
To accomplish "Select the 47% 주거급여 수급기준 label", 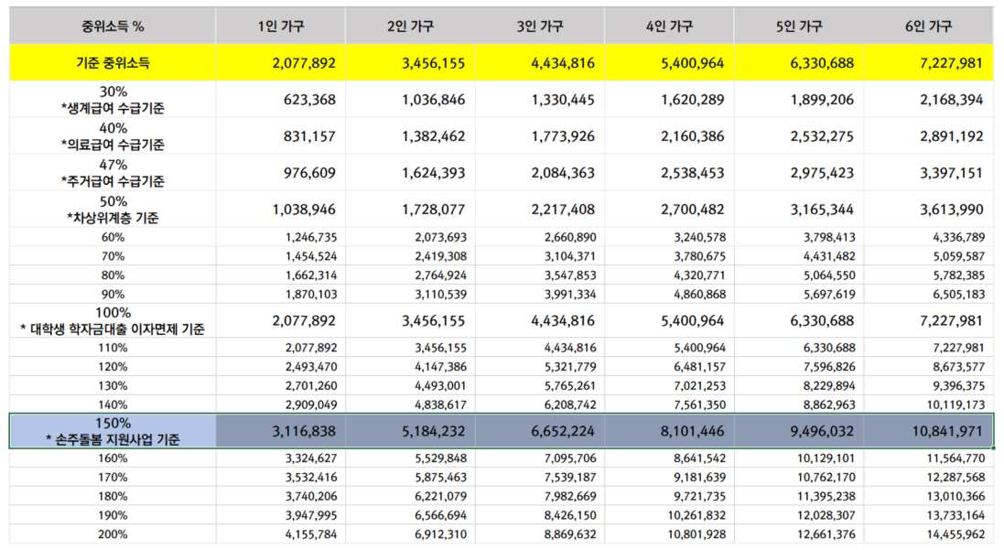I will coord(113,172).
